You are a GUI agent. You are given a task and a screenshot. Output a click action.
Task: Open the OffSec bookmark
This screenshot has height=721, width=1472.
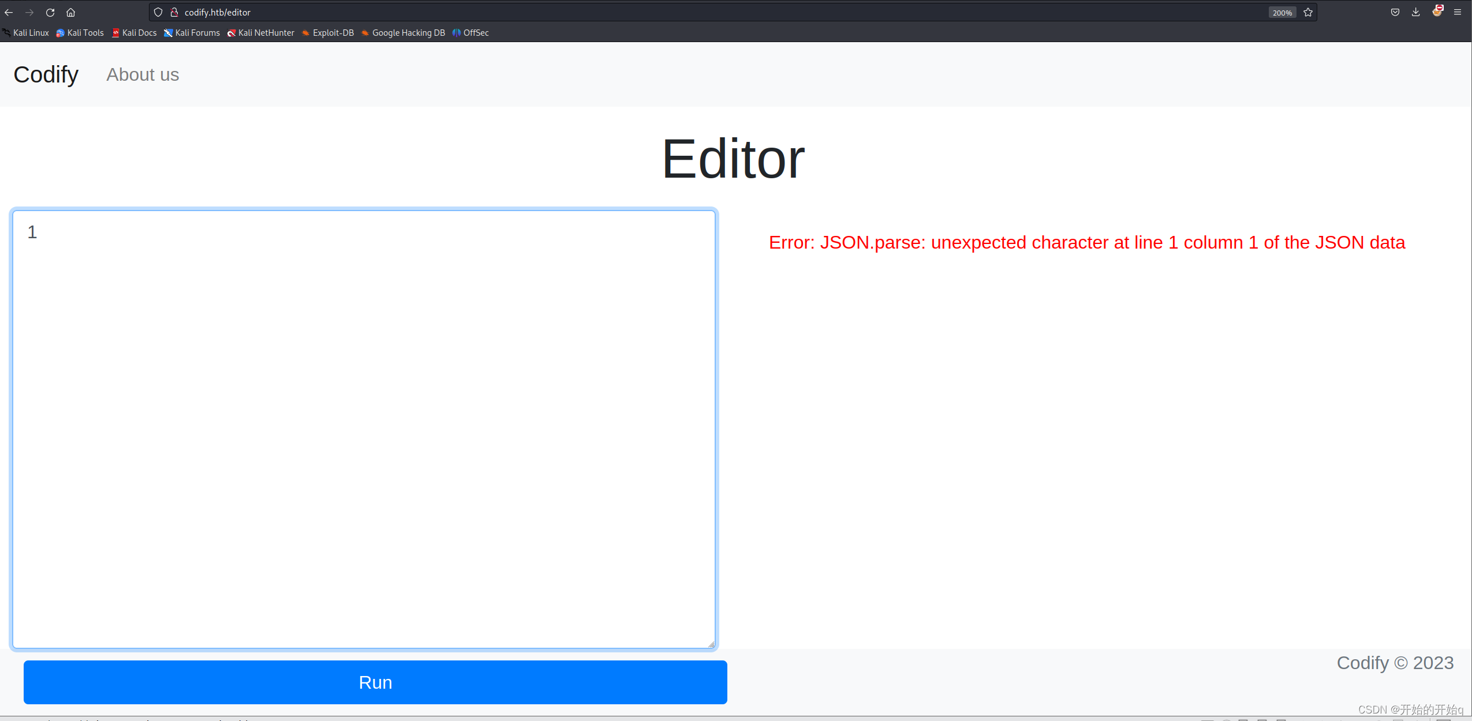tap(470, 33)
